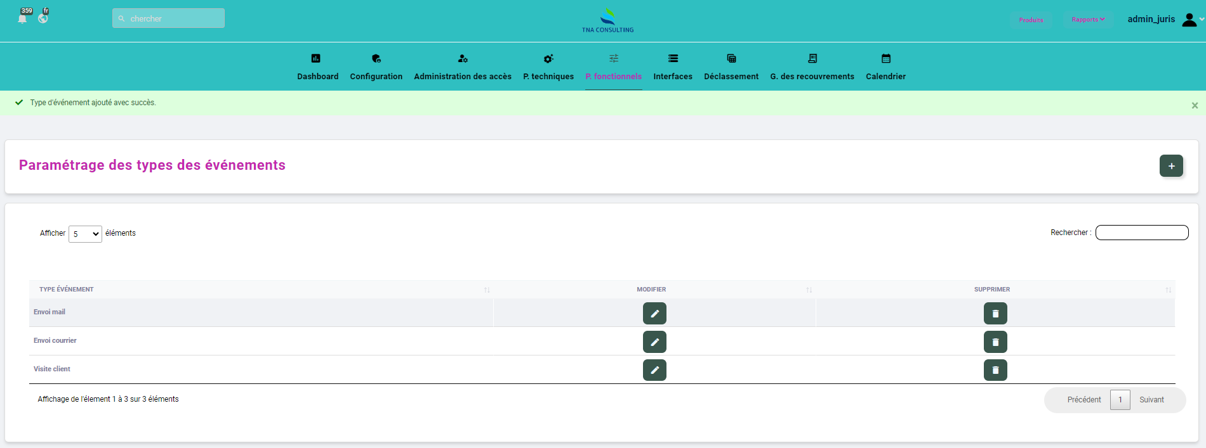
Task: Expand the Rapports dropdown menu
Action: (x=1088, y=20)
